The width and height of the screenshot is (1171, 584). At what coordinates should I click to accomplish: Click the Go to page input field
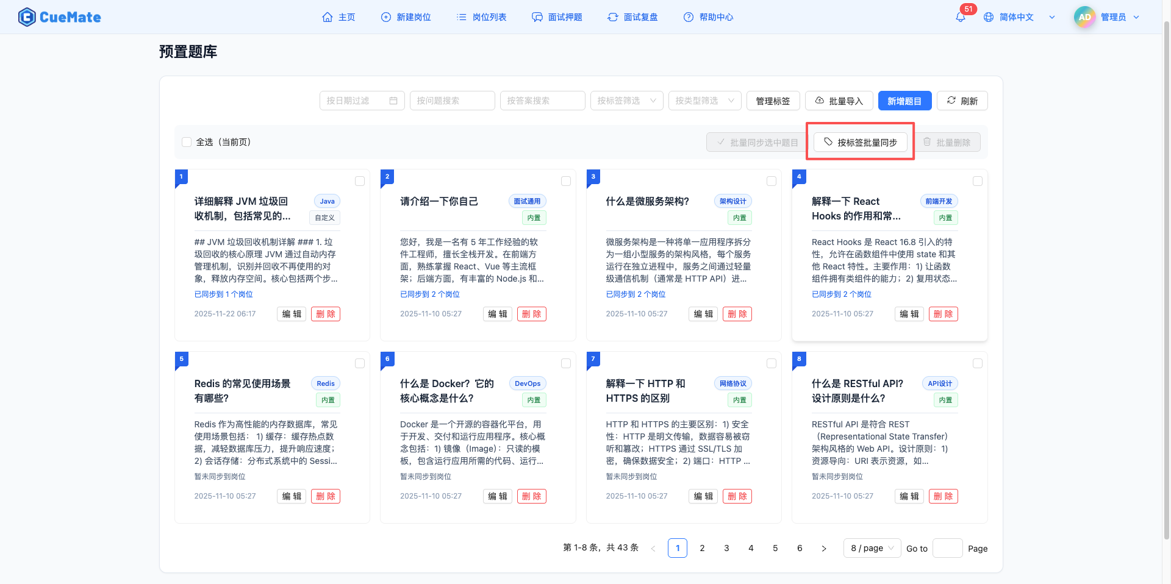point(947,548)
